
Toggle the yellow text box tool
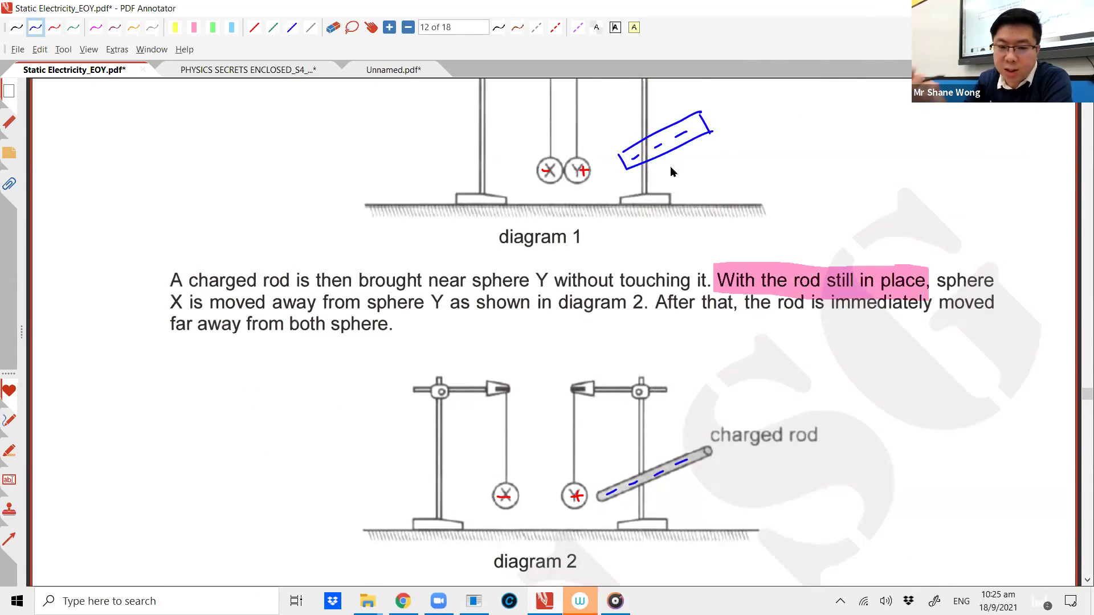coord(634,27)
